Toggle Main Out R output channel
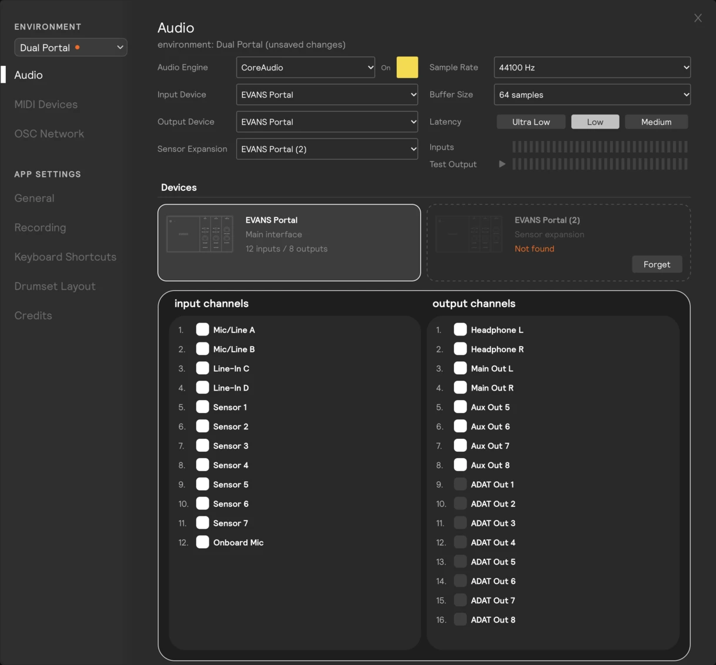716x665 pixels. point(460,388)
